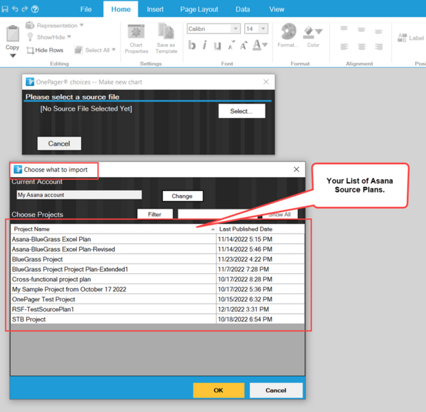426x412 pixels.
Task: Click the Undo arrow icon
Action: coord(15,9)
